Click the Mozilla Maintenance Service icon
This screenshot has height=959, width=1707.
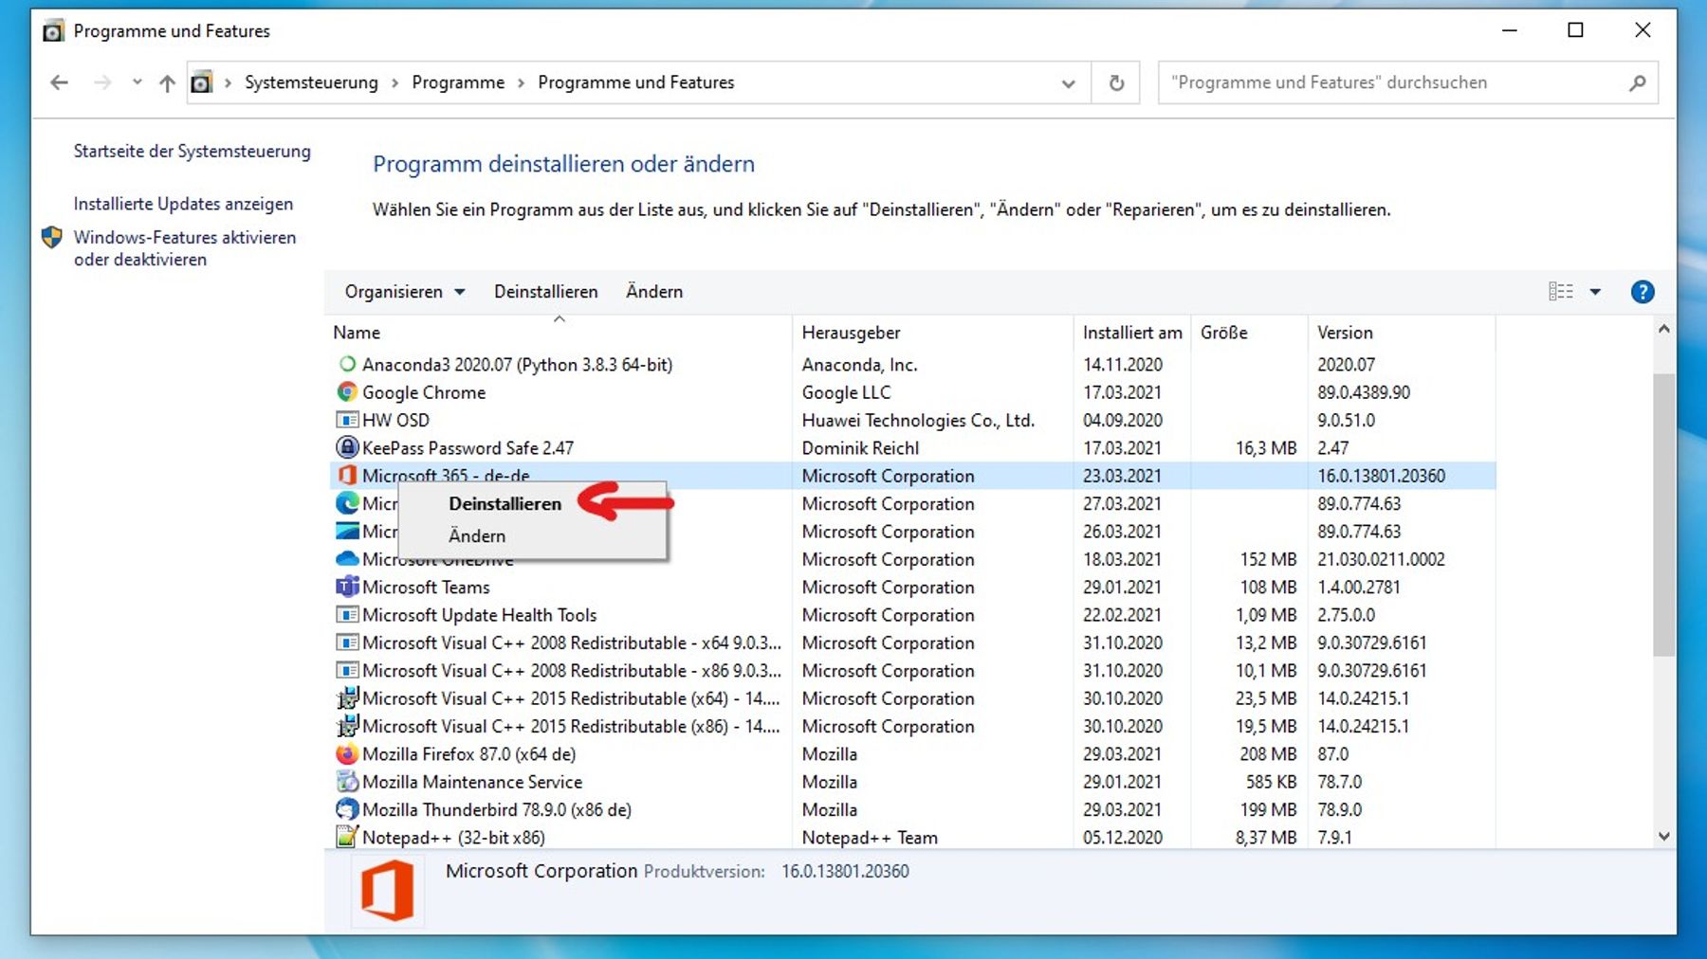[x=347, y=782]
